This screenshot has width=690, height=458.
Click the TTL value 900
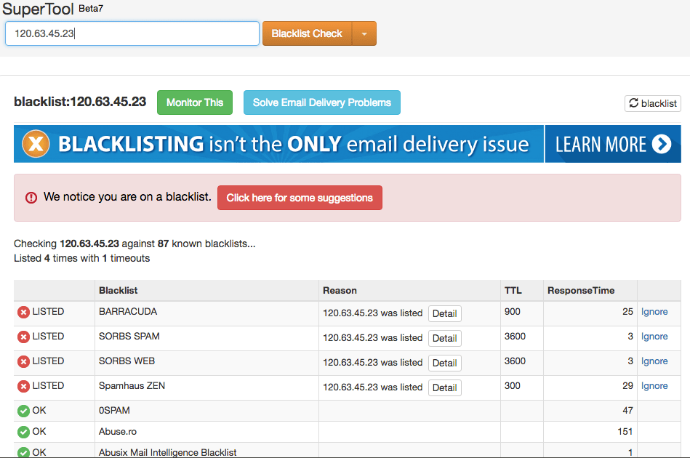(512, 311)
